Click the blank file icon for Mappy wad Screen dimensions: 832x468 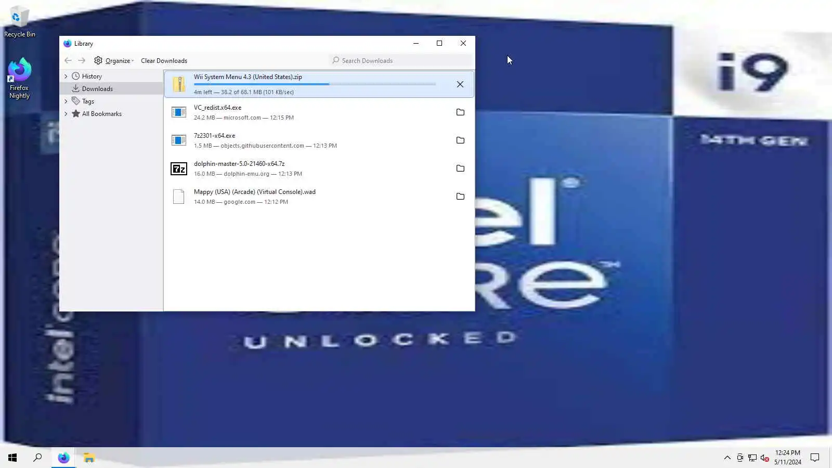tap(179, 197)
